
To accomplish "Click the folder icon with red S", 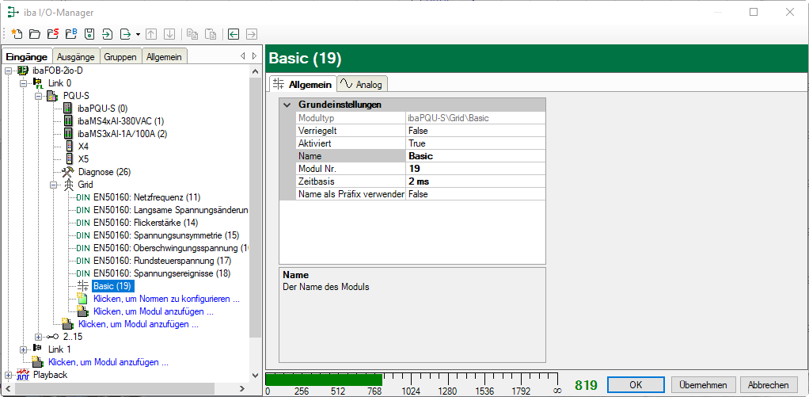I will pyautogui.click(x=52, y=34).
